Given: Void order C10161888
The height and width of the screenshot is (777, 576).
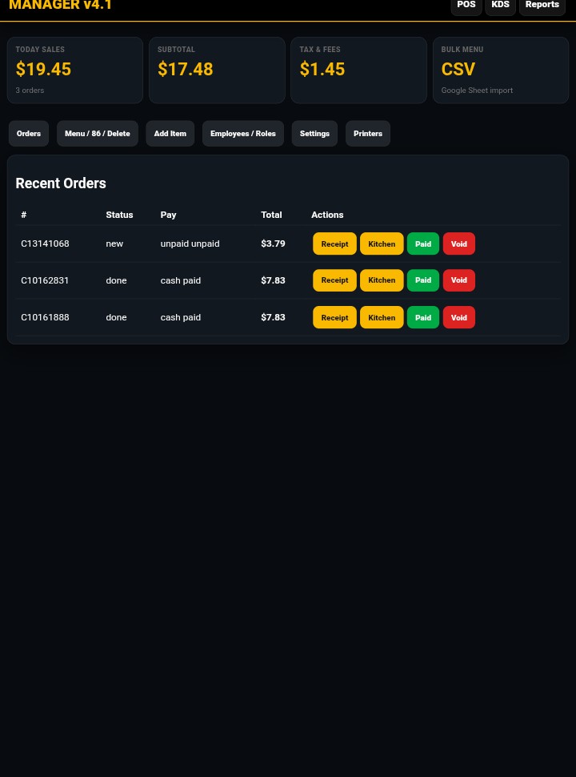Looking at the screenshot, I should 458,318.
